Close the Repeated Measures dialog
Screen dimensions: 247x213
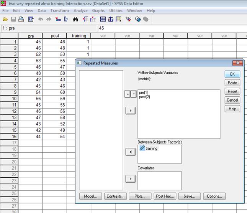pos(237,63)
